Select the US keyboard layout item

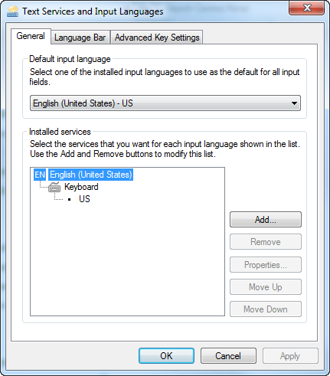coord(84,199)
